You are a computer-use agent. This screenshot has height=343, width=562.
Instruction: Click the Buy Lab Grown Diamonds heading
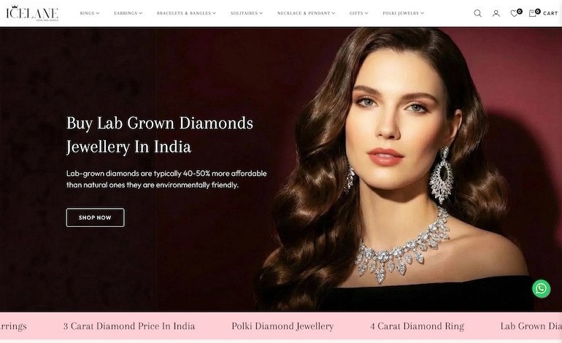[160, 135]
